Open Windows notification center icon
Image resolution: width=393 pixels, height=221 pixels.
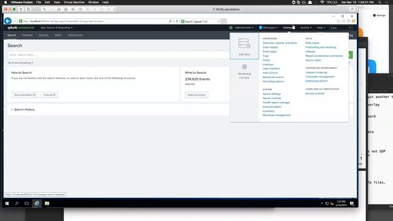(x=352, y=203)
